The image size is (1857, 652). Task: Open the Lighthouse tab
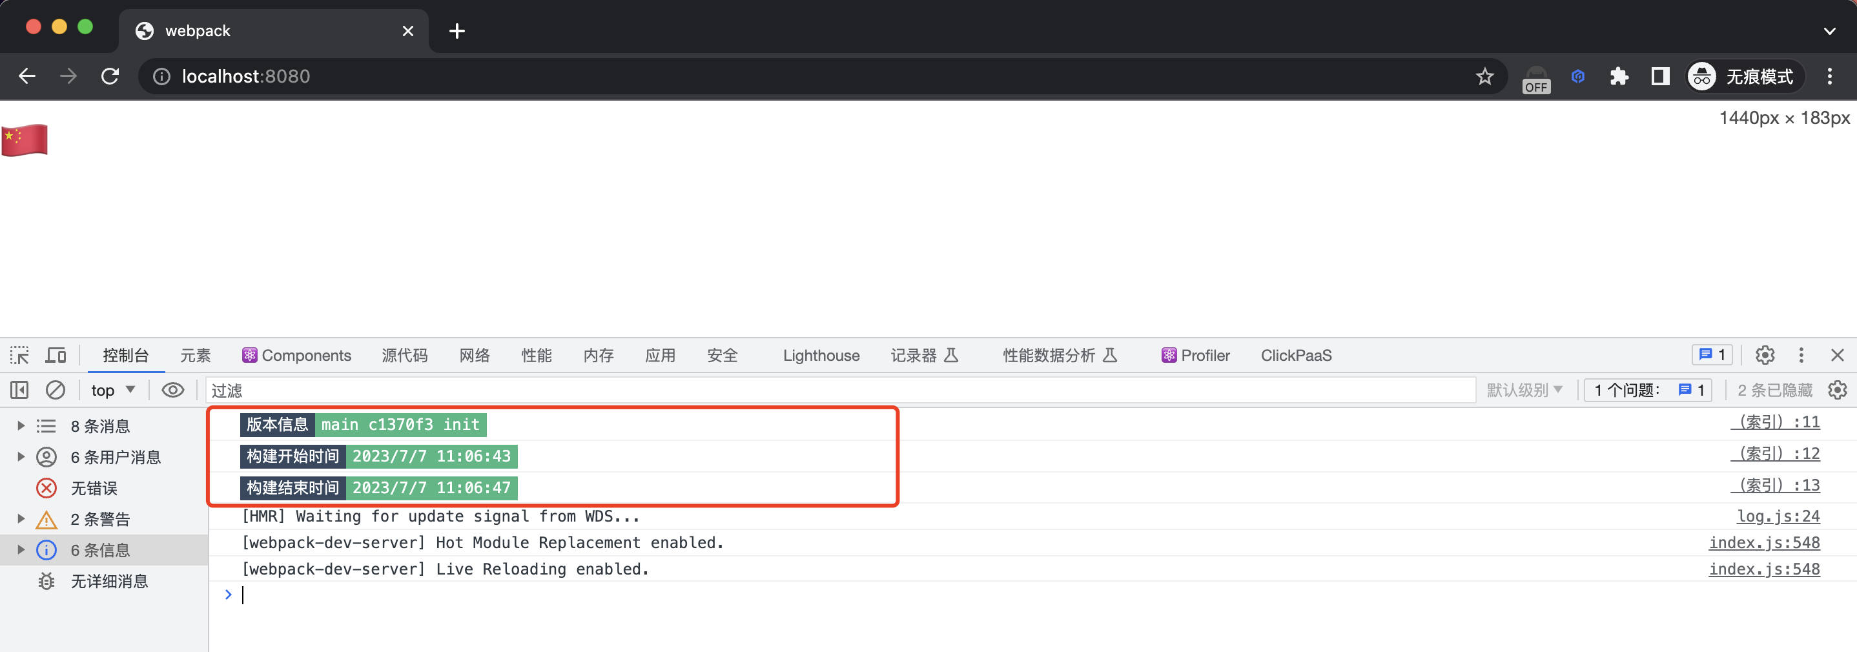point(821,355)
